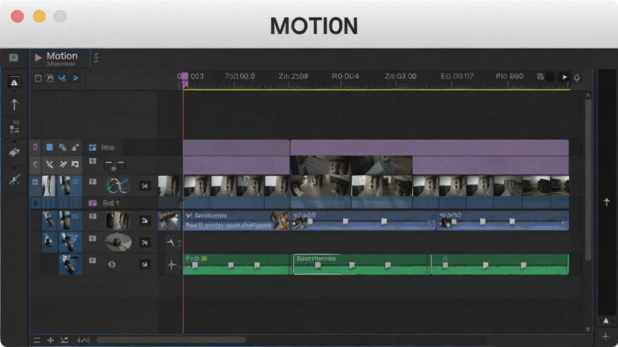Click the crossed-arrows icon in the bottom bar

coord(64,340)
